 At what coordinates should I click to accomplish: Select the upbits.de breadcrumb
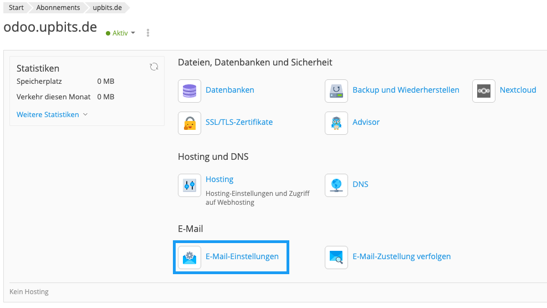[107, 8]
